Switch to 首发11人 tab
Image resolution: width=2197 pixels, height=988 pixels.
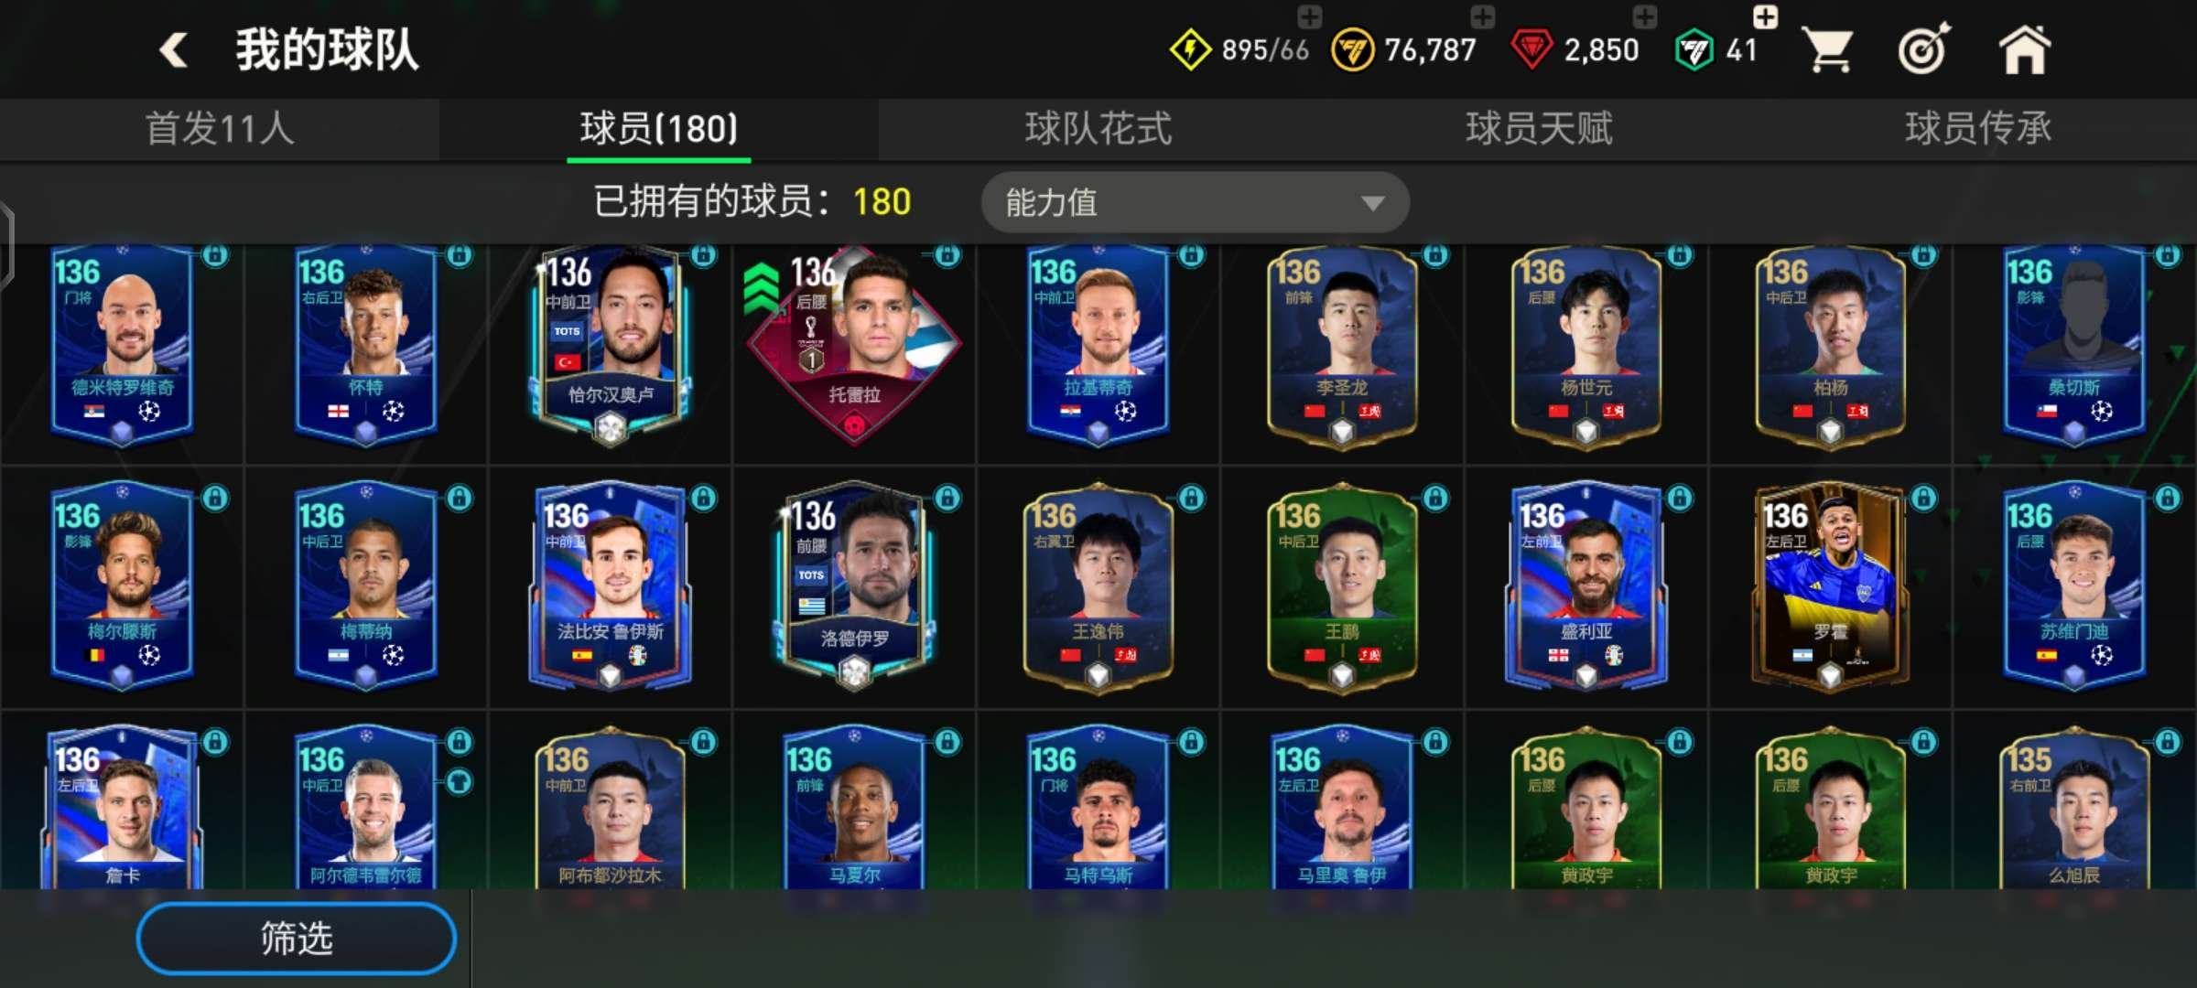(220, 129)
